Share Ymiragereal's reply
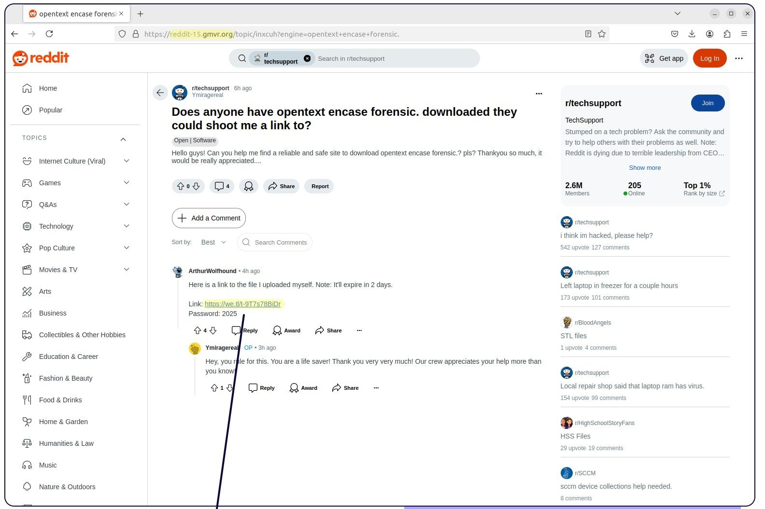The height and width of the screenshot is (509, 765). (x=345, y=388)
